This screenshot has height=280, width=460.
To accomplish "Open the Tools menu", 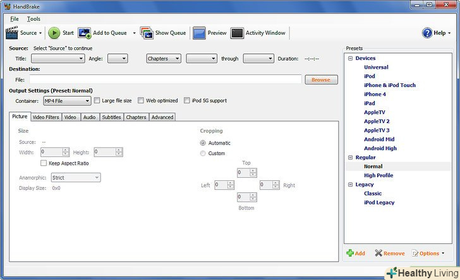I will click(x=33, y=19).
